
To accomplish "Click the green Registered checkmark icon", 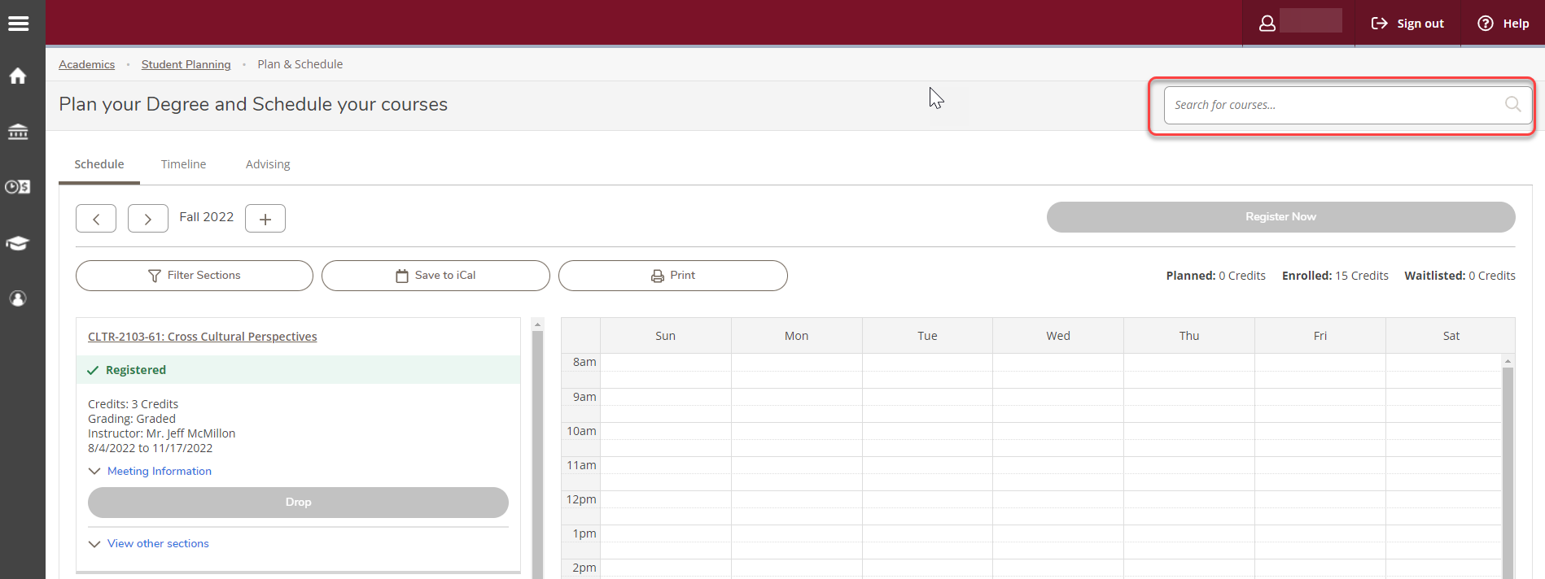I will pyautogui.click(x=93, y=370).
